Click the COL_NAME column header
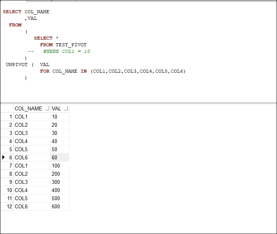The height and width of the screenshot is (234, 277). [32, 108]
